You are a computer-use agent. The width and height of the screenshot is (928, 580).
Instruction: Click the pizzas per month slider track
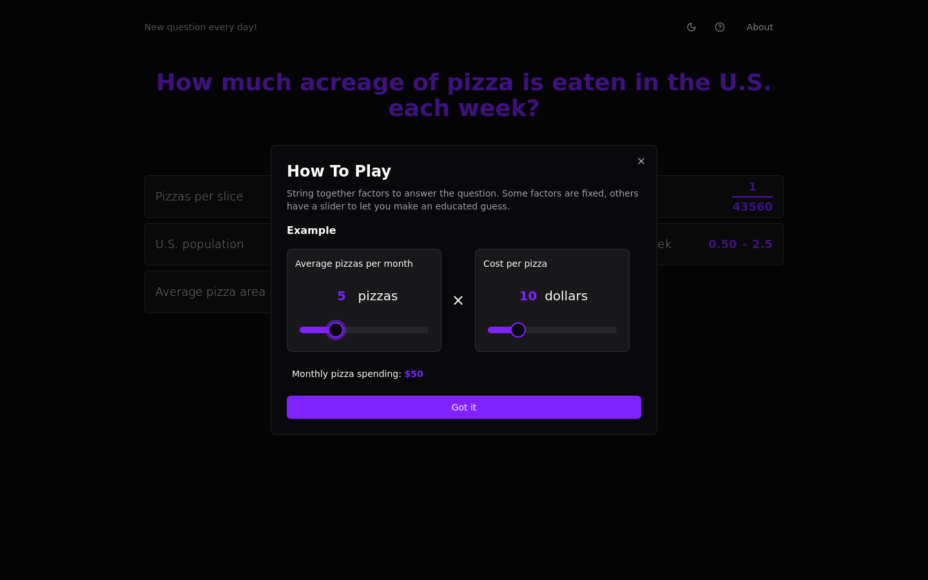tap(364, 330)
